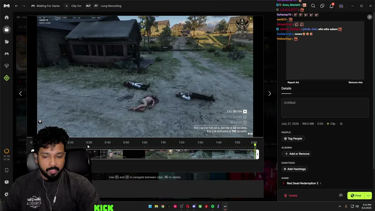Click the Medal logo in the title bar

click(x=6, y=6)
